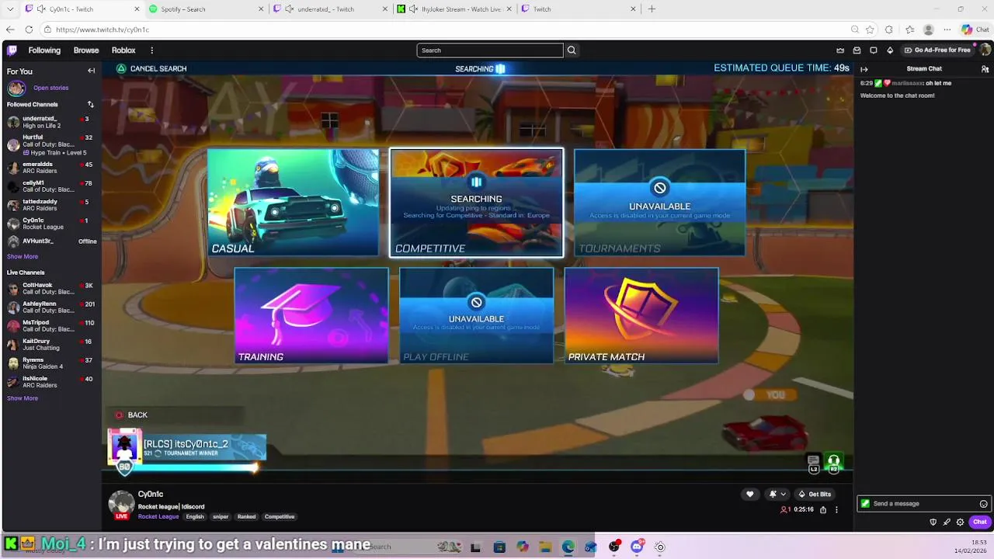The image size is (994, 559).
Task: Open the stream three-dot more menu
Action: click(836, 510)
